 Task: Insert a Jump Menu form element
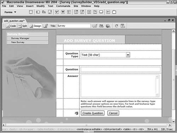pos(82,12)
